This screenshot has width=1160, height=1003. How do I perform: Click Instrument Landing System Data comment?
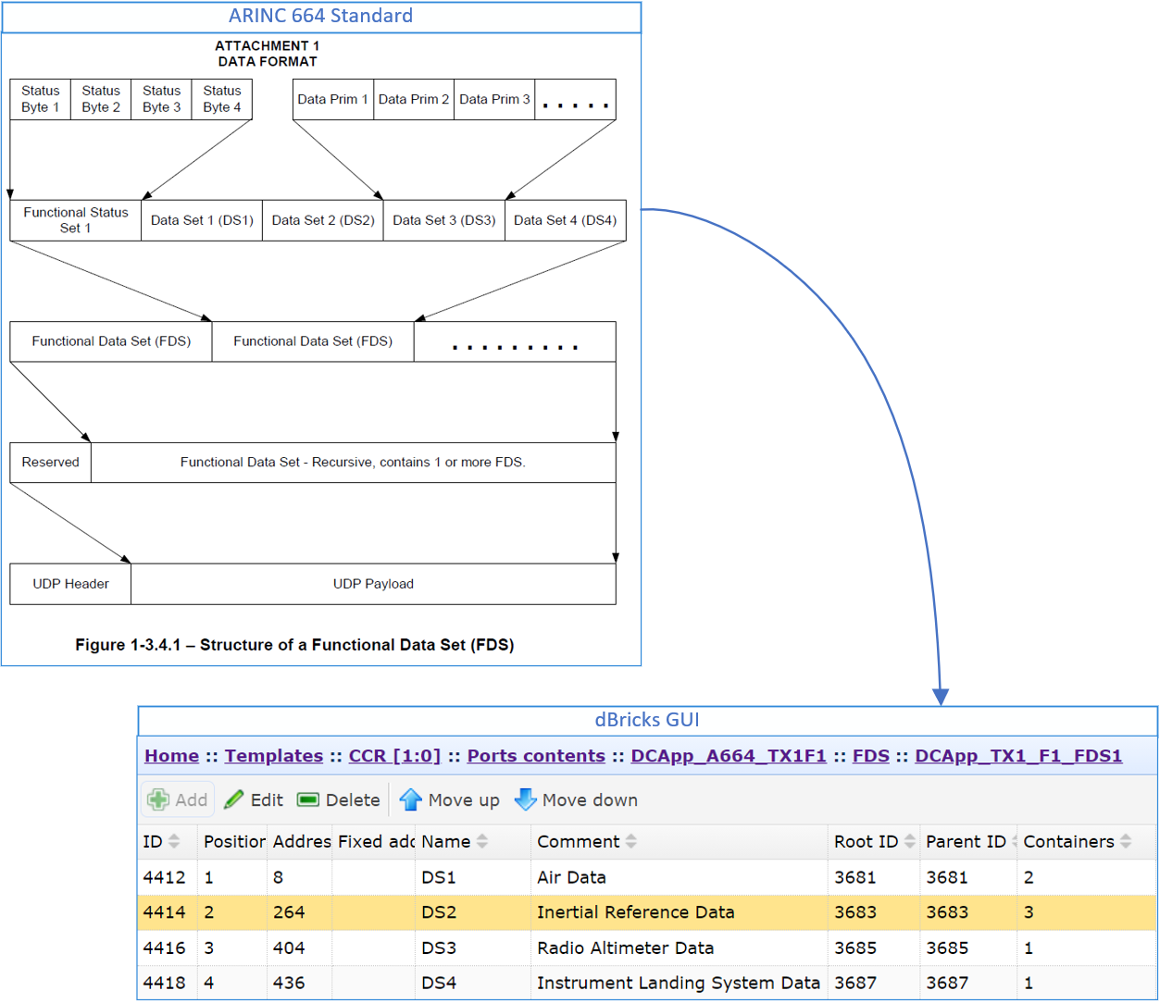point(679,983)
